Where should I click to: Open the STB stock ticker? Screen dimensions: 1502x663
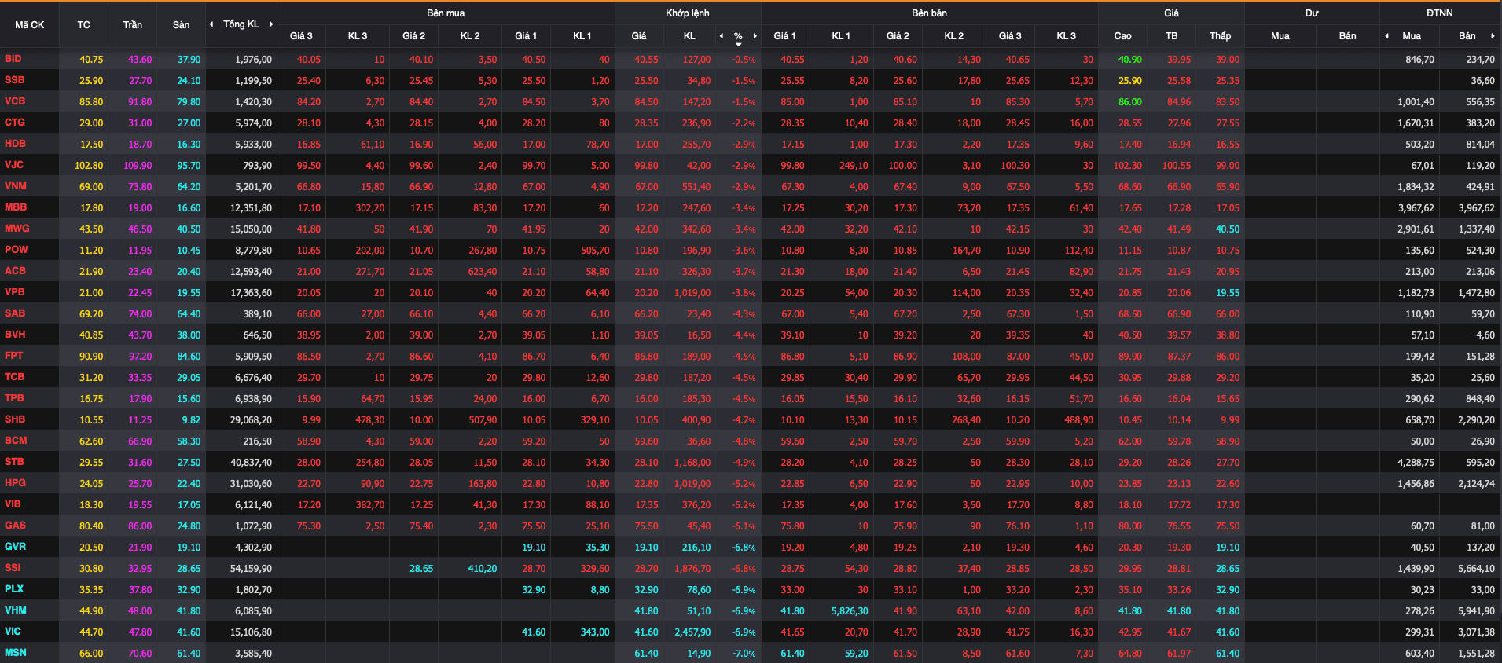coord(14,462)
